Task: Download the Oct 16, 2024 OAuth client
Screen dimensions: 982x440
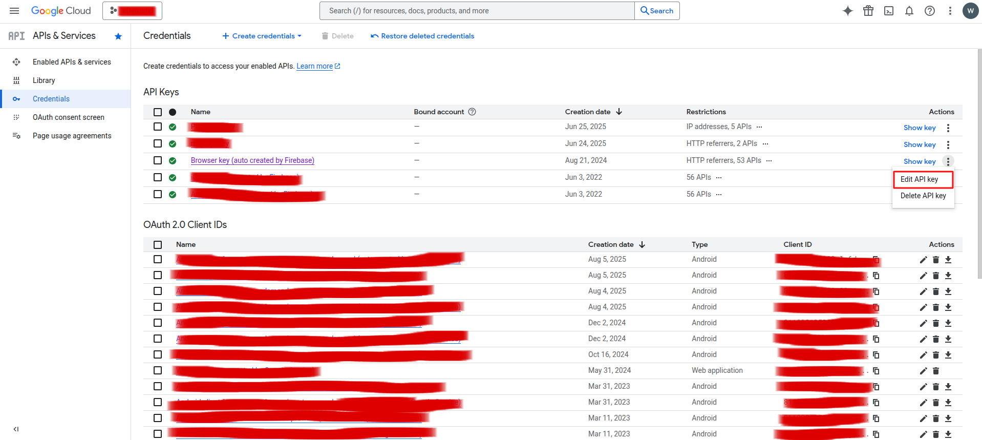Action: tap(948, 355)
